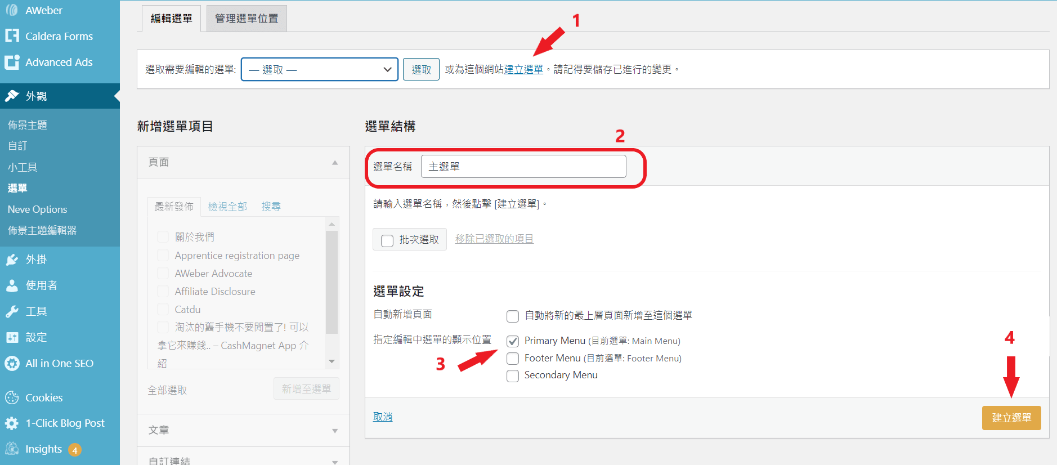Click the 移除已選取的項目 link
This screenshot has height=465, width=1057.
click(x=494, y=239)
